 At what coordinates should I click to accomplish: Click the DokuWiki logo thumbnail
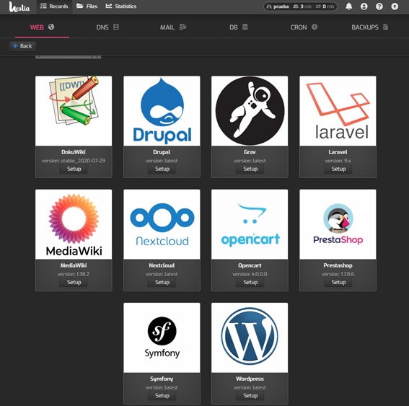coord(74,111)
